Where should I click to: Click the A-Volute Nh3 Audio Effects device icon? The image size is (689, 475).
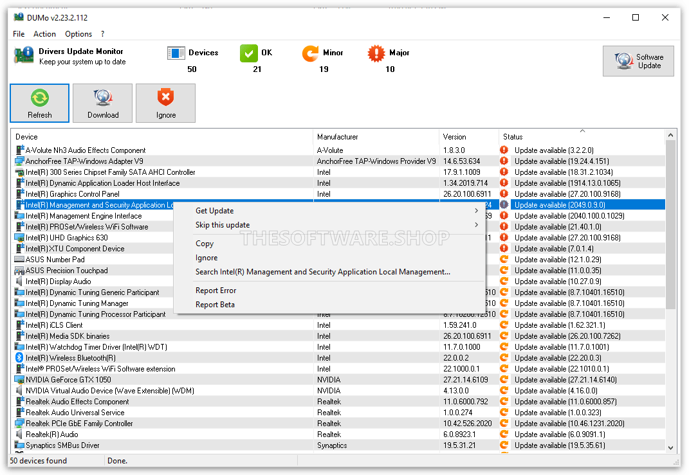pyautogui.click(x=20, y=150)
